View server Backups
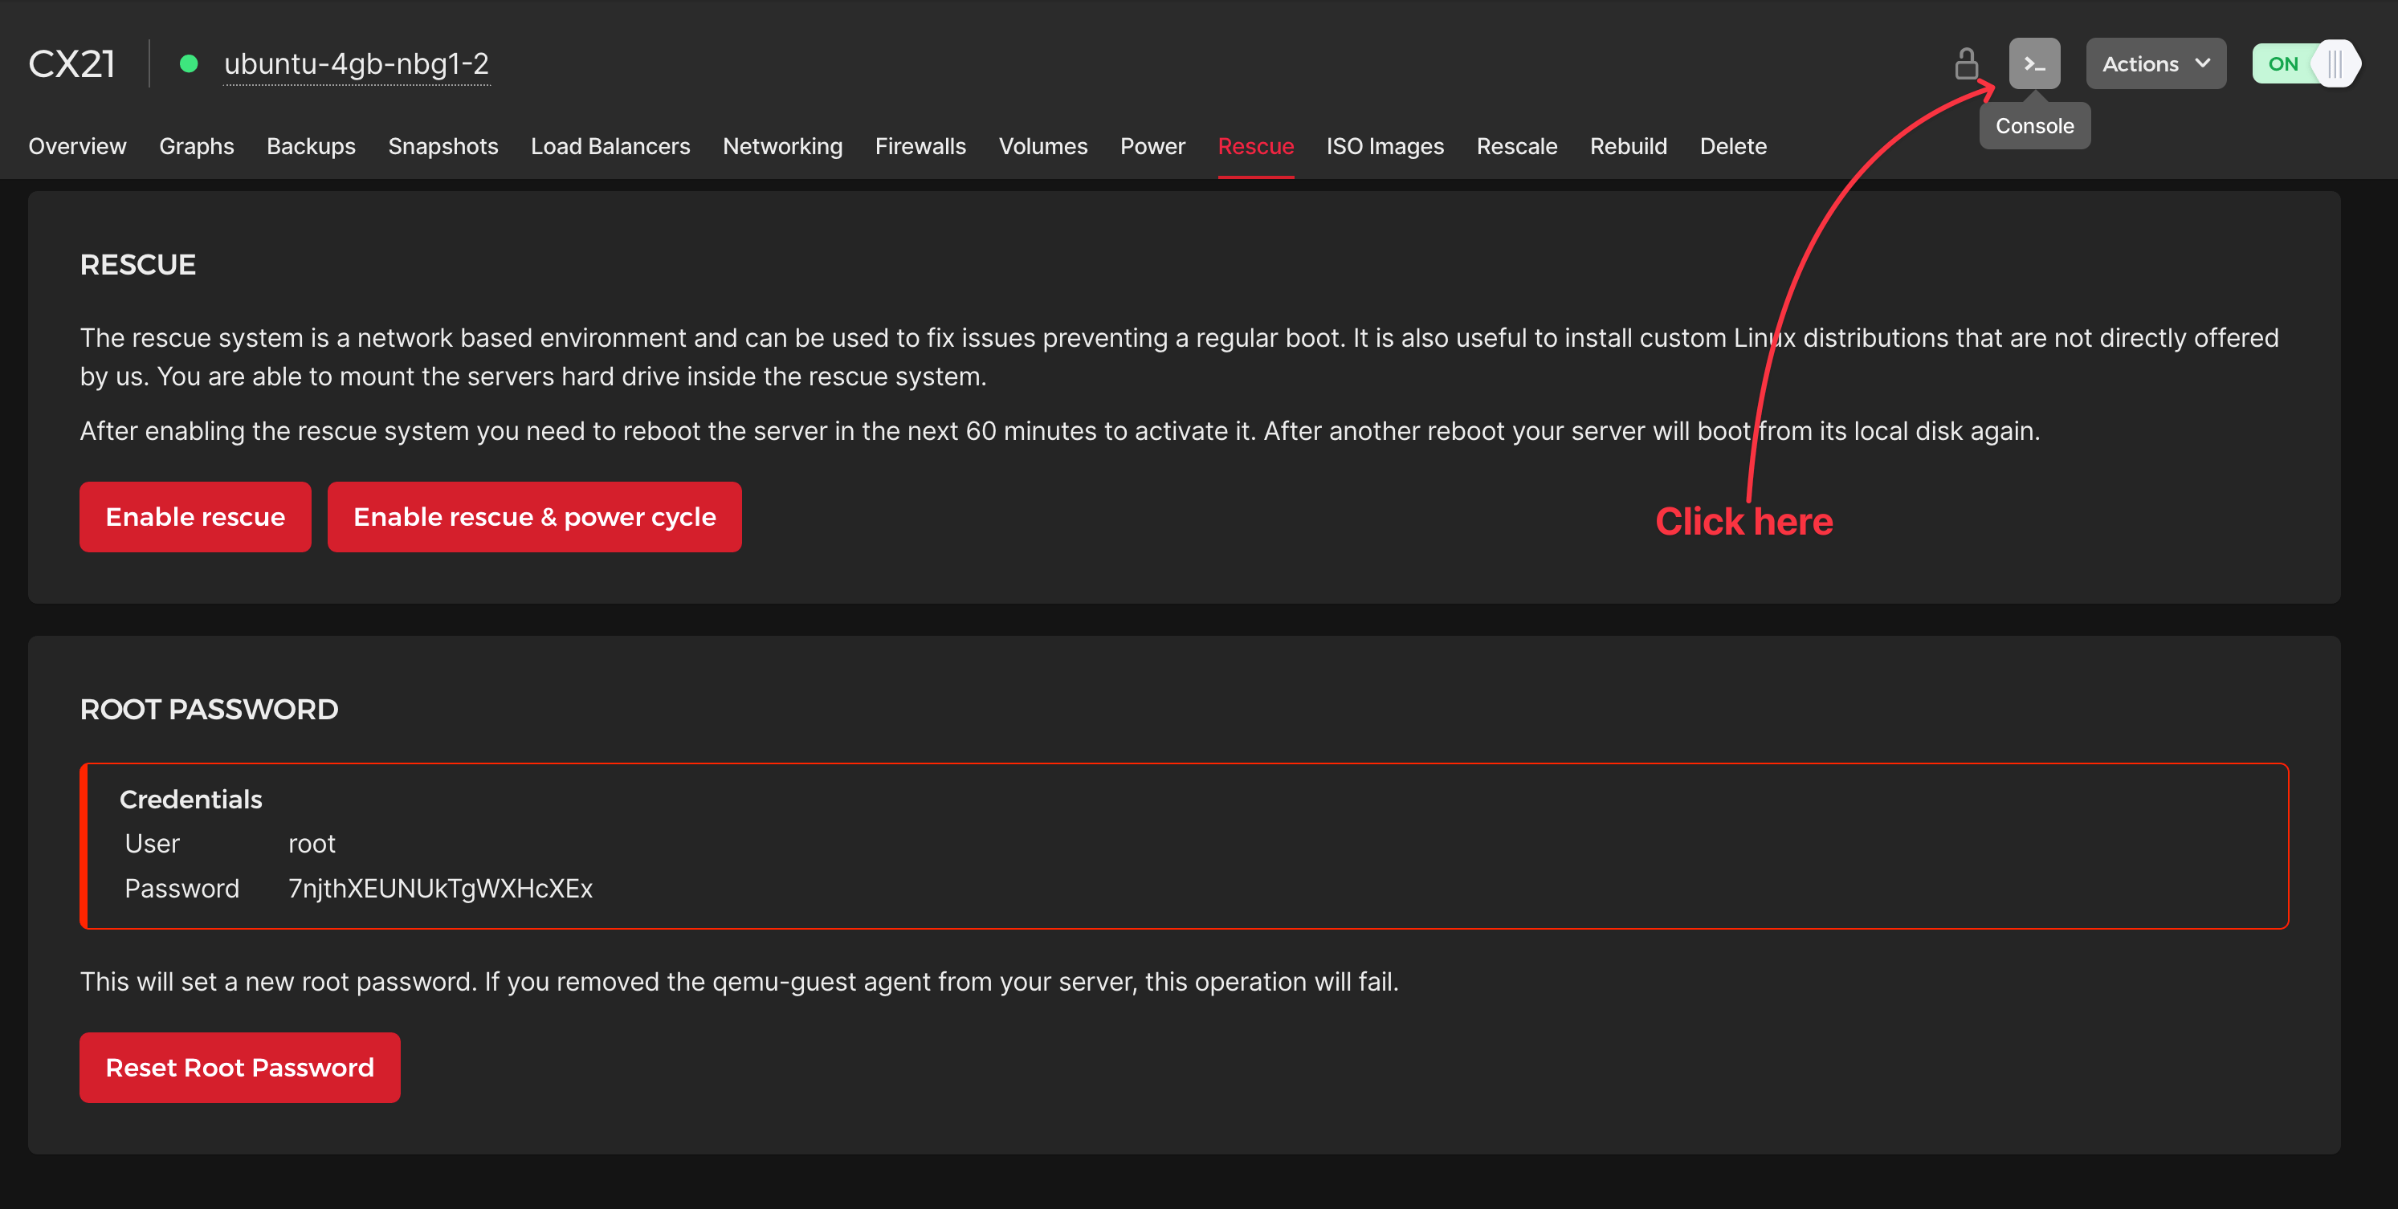 coord(311,146)
